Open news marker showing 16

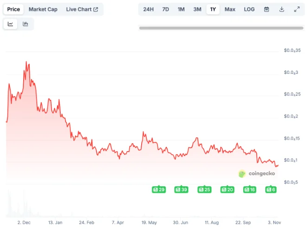pos(249,190)
